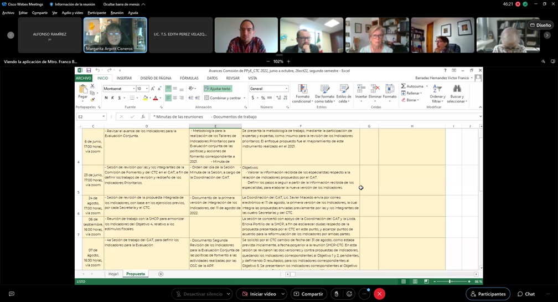
Task: Click the insert function fx icon
Action: pos(143,117)
